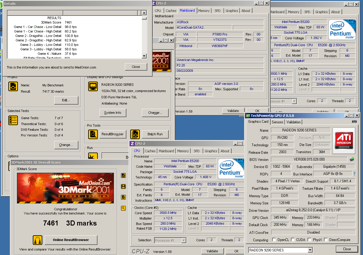The image size is (363, 255).
Task: Open System Info in 3DMark2001
Action: [113, 113]
